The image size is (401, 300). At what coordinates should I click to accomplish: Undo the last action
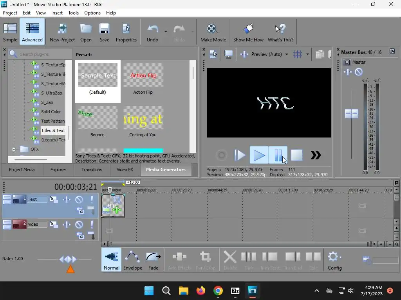[x=152, y=32]
